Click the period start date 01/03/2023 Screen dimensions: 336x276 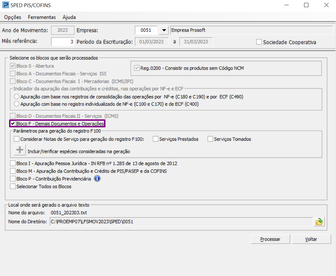pyautogui.click(x=152, y=42)
